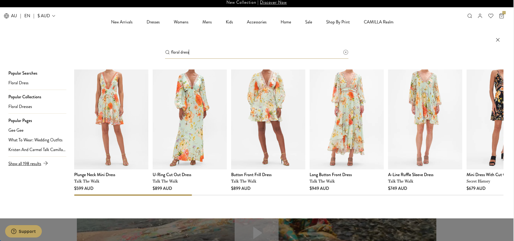
Task: Select the EN language option
Action: [27, 16]
